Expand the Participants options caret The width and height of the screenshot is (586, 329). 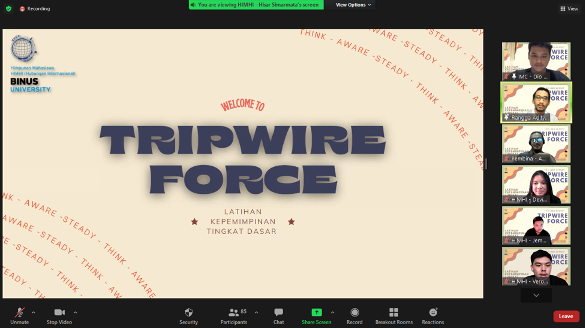(257, 312)
